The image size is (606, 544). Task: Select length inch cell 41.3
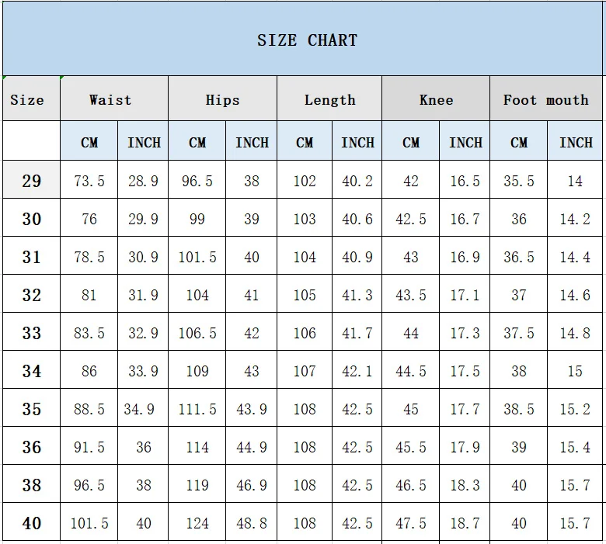(x=357, y=295)
